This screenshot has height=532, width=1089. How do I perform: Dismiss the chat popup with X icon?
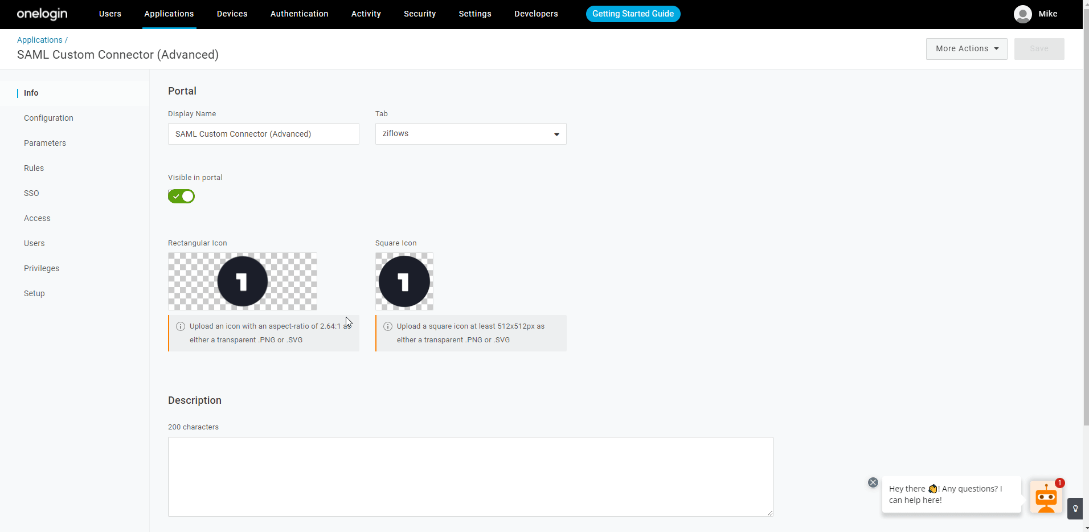click(x=873, y=482)
